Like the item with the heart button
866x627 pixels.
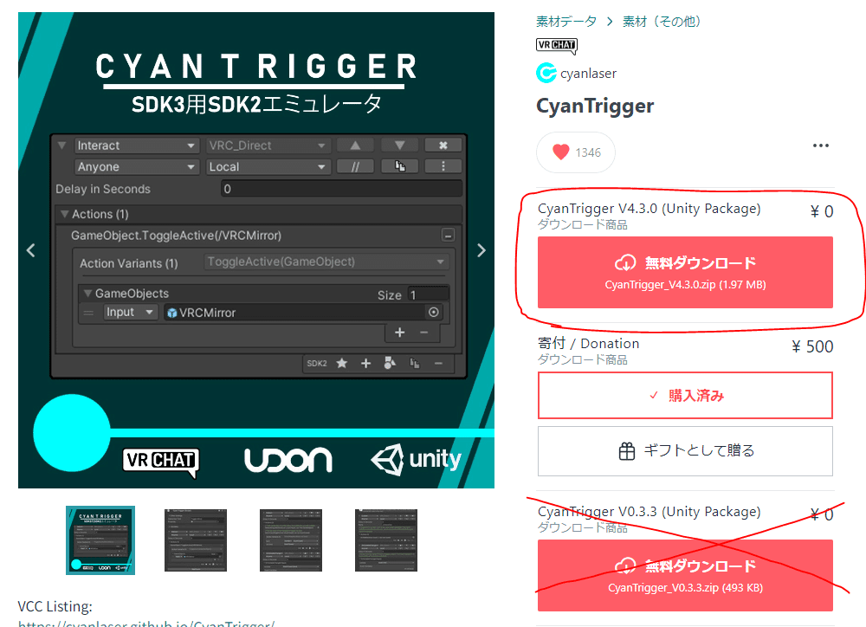point(576,152)
